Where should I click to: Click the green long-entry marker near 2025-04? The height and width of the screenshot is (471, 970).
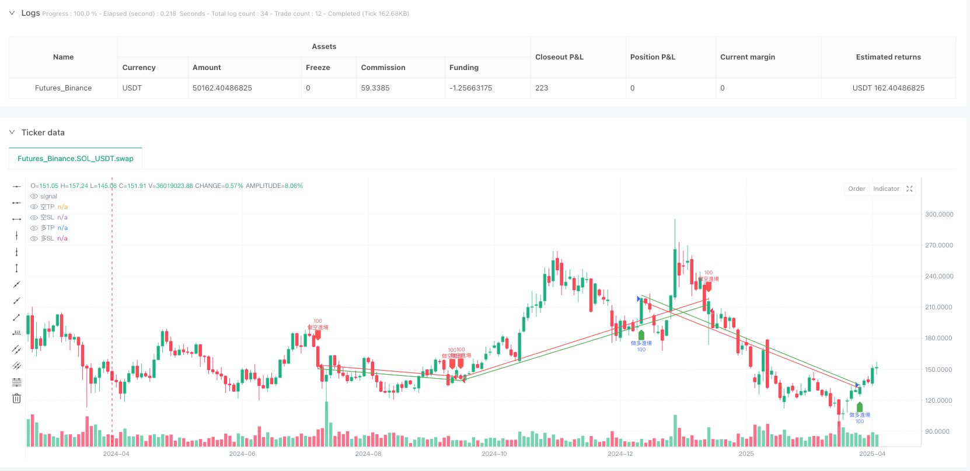[859, 407]
